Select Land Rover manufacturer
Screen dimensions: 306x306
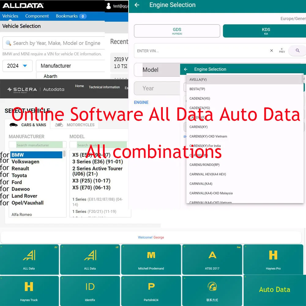point(24,196)
